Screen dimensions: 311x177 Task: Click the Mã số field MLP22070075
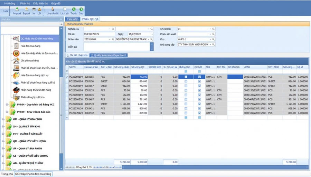click(x=99, y=34)
